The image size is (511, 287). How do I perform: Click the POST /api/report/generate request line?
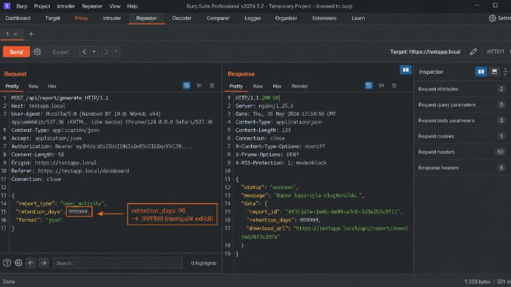[60, 98]
